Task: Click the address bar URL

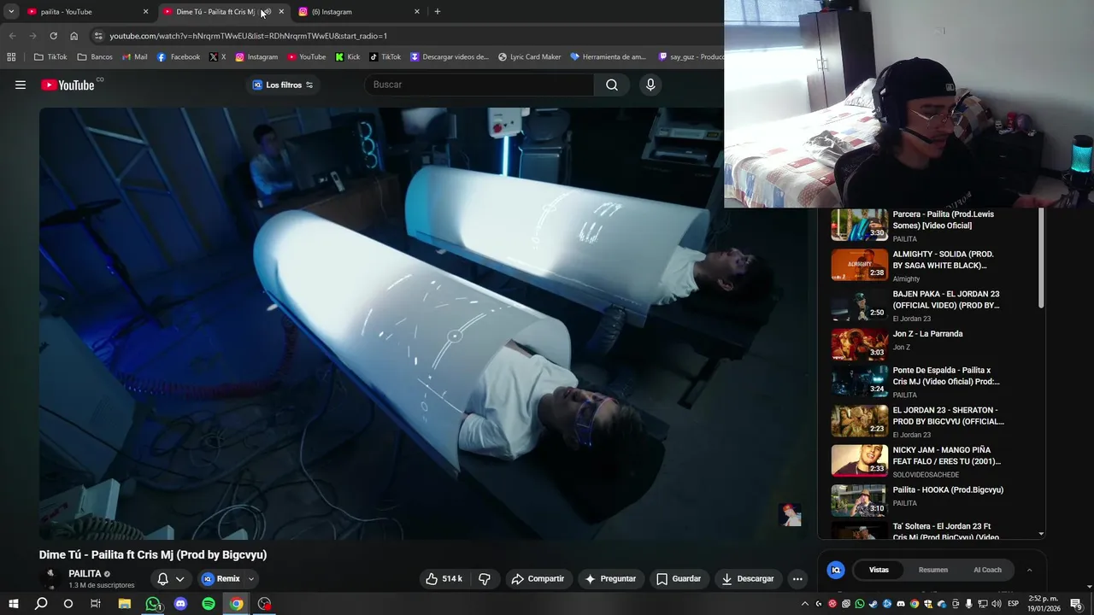Action: tap(248, 36)
